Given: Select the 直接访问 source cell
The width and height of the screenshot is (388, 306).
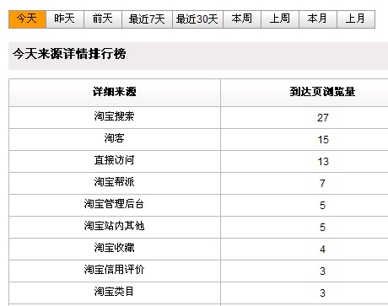Looking at the screenshot, I should pos(115,161).
